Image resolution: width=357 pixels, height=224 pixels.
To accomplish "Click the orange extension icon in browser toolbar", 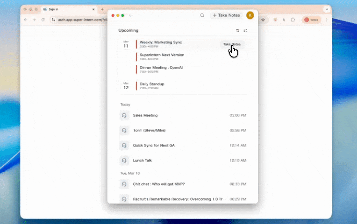I will click(x=275, y=20).
